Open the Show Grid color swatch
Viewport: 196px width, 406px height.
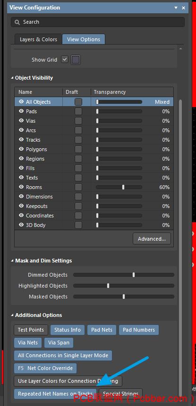click(x=76, y=60)
